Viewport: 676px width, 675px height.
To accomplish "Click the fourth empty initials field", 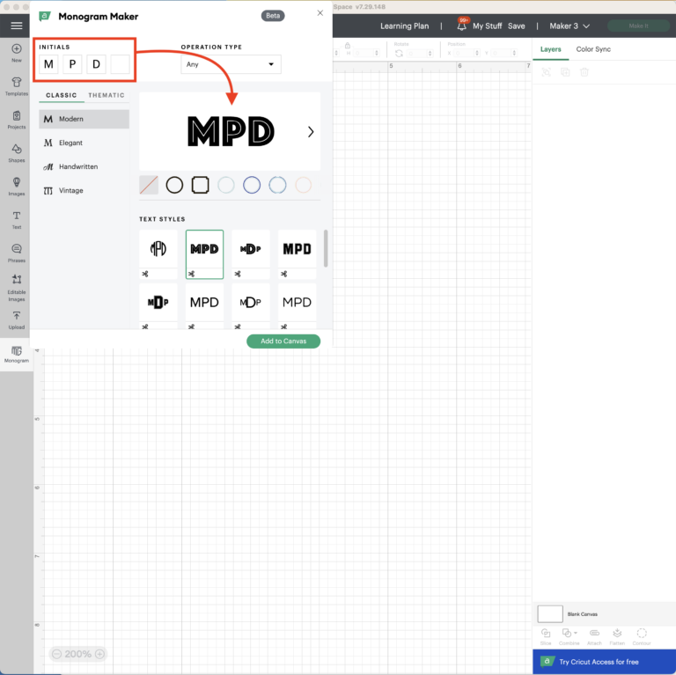I will pyautogui.click(x=120, y=63).
